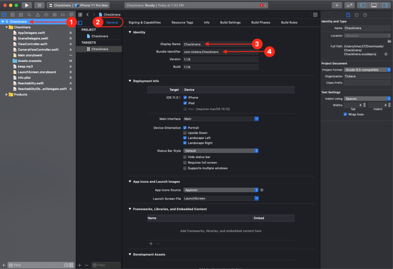Open Indent Using dropdown

(x=367, y=99)
